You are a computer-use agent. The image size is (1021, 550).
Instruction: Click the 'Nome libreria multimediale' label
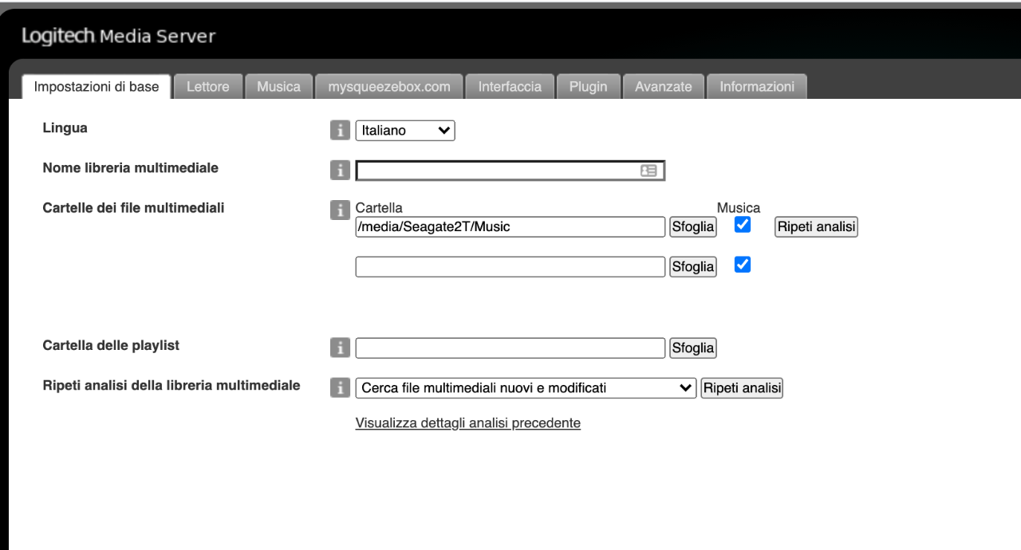tap(131, 168)
